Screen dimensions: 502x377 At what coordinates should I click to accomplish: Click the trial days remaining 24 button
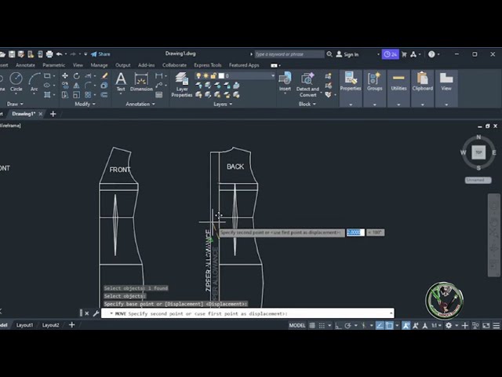[x=391, y=54]
